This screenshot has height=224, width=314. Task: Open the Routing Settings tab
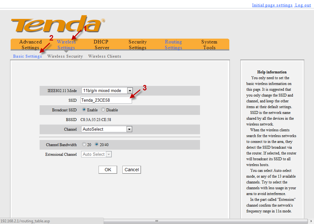(173, 45)
